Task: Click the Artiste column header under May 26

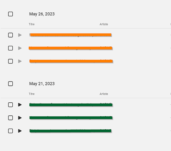Action: [x=104, y=24]
